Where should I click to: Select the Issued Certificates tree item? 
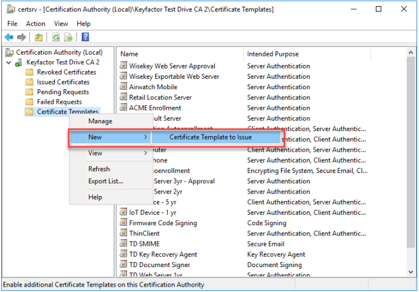pyautogui.click(x=63, y=82)
